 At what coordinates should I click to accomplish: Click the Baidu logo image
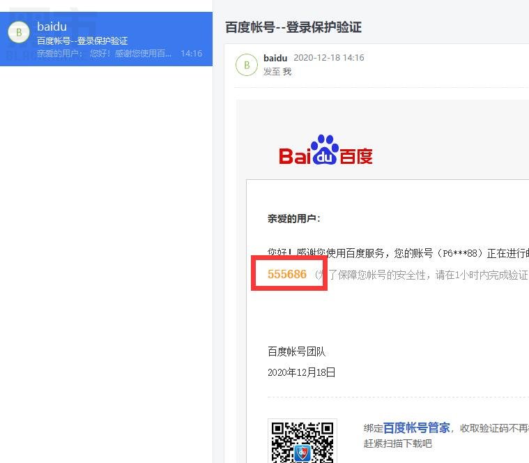tap(326, 150)
